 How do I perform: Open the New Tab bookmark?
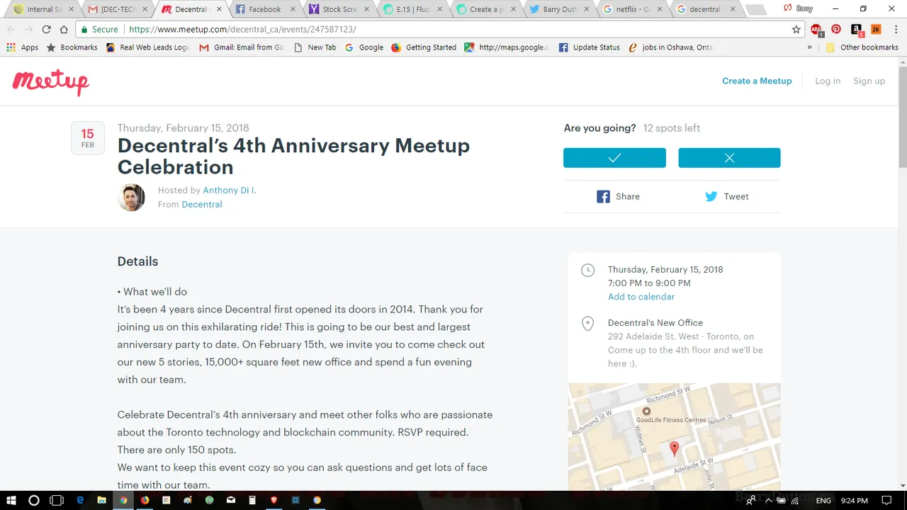(315, 47)
